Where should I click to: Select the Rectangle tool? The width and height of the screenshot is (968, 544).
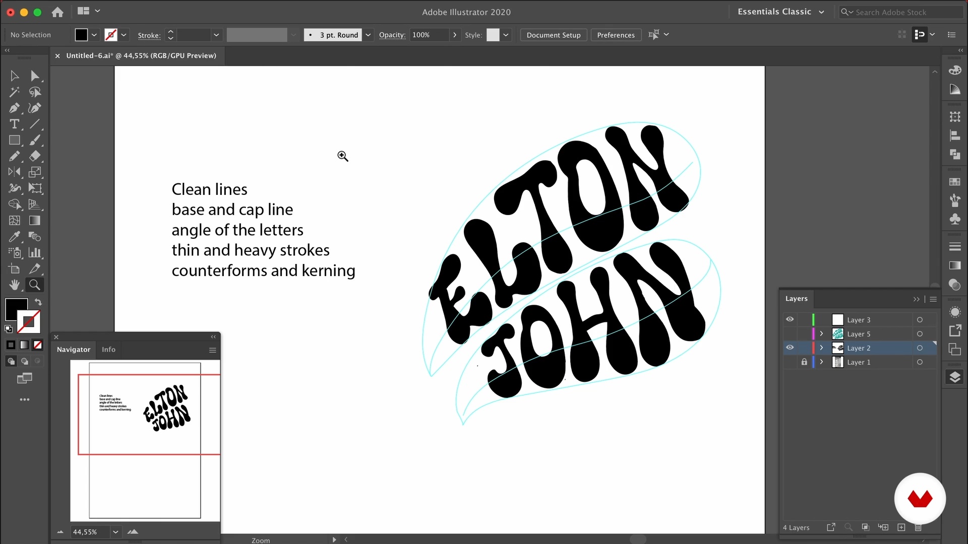(14, 140)
